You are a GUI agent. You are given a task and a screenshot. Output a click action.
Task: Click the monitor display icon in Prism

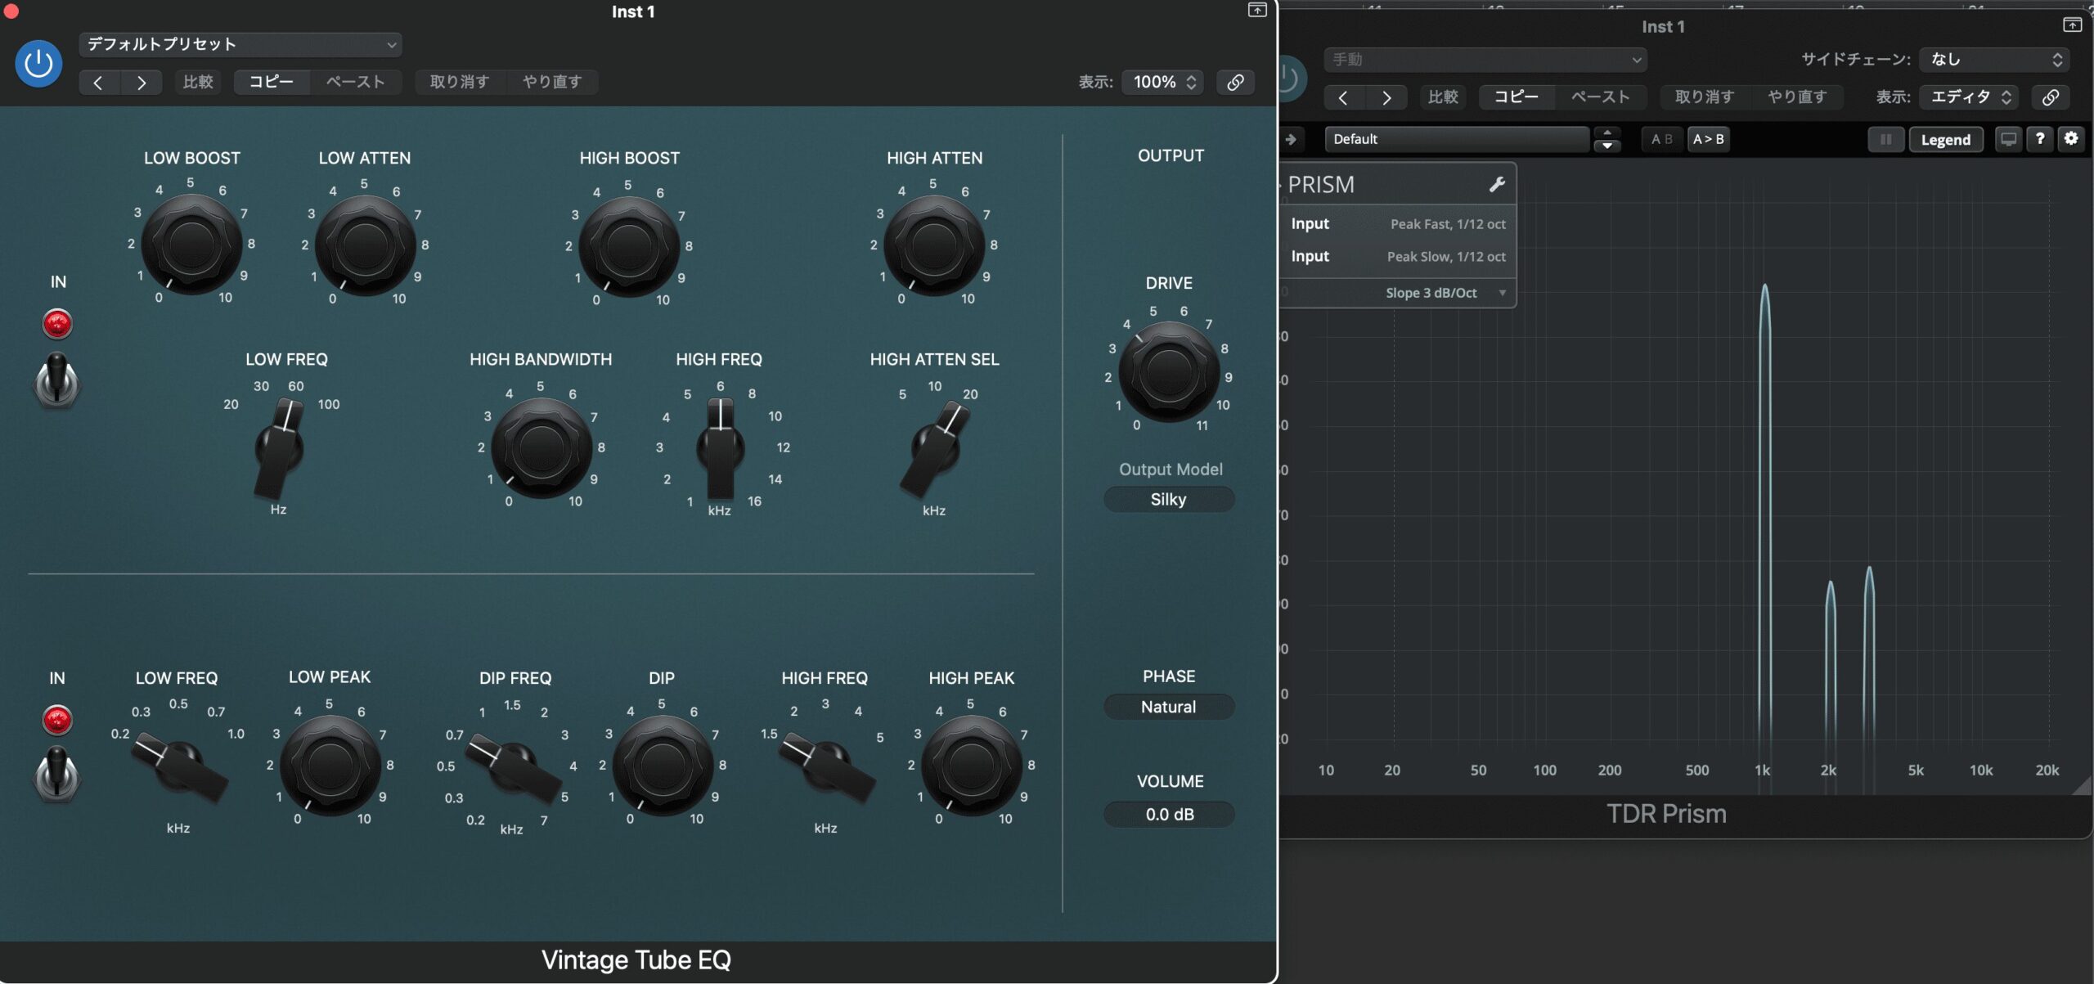(x=2008, y=139)
